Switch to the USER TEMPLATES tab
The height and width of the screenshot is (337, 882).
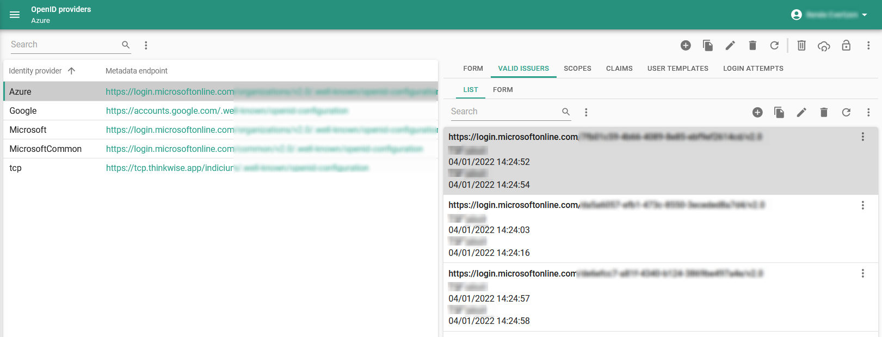(x=678, y=69)
